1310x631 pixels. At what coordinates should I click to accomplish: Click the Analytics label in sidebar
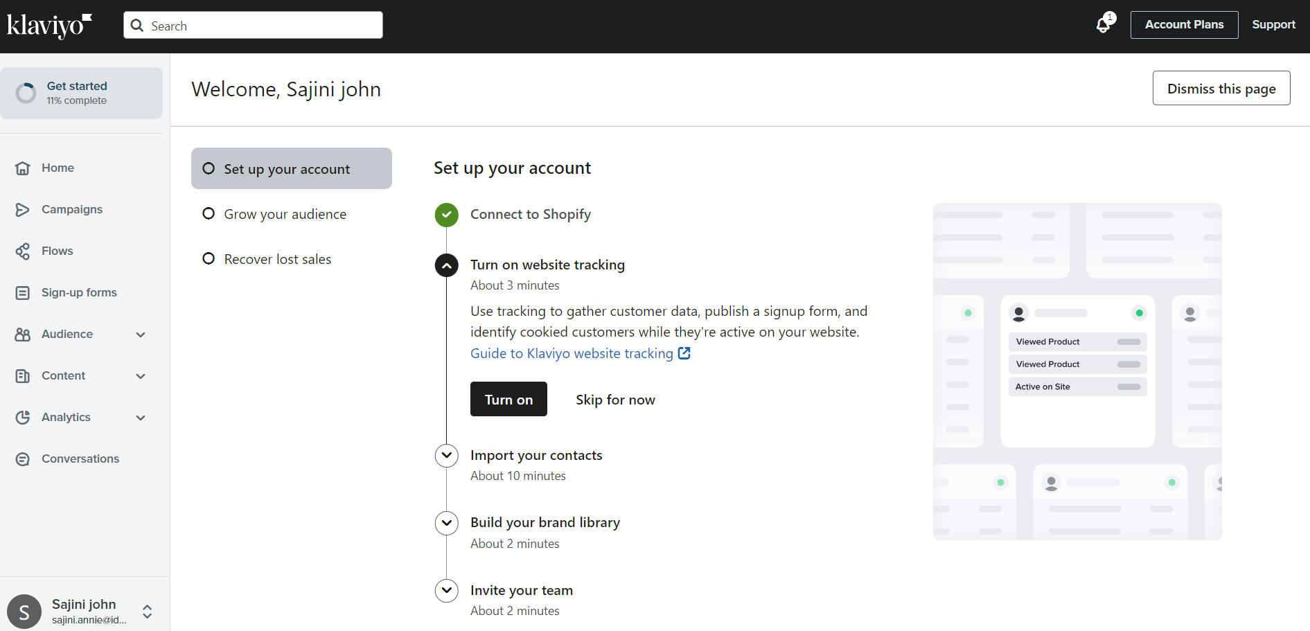pos(66,417)
